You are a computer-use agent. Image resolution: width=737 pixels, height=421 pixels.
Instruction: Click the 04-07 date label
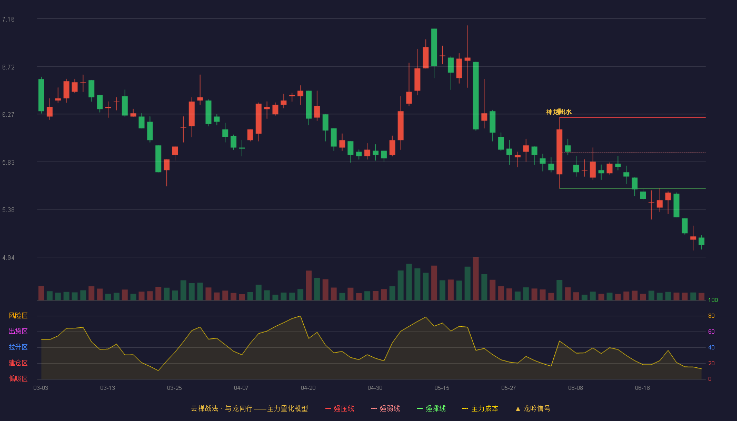coord(241,388)
